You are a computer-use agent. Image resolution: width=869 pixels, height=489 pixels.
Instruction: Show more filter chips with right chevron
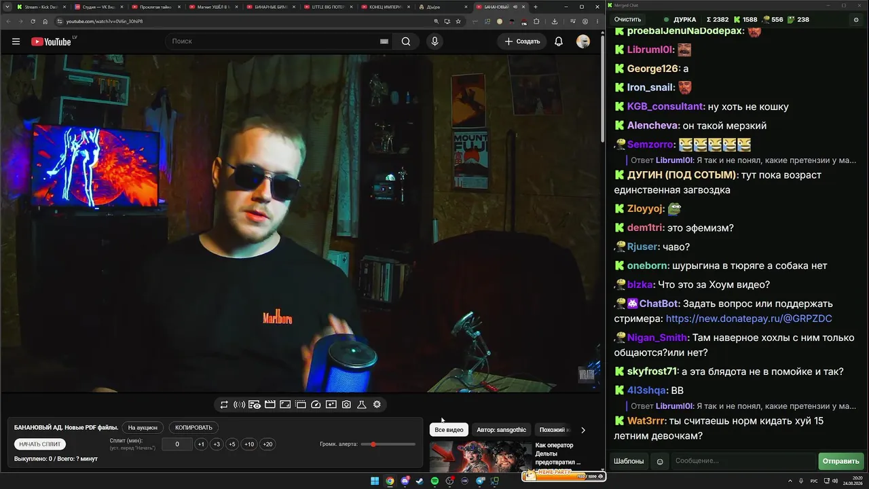click(583, 430)
